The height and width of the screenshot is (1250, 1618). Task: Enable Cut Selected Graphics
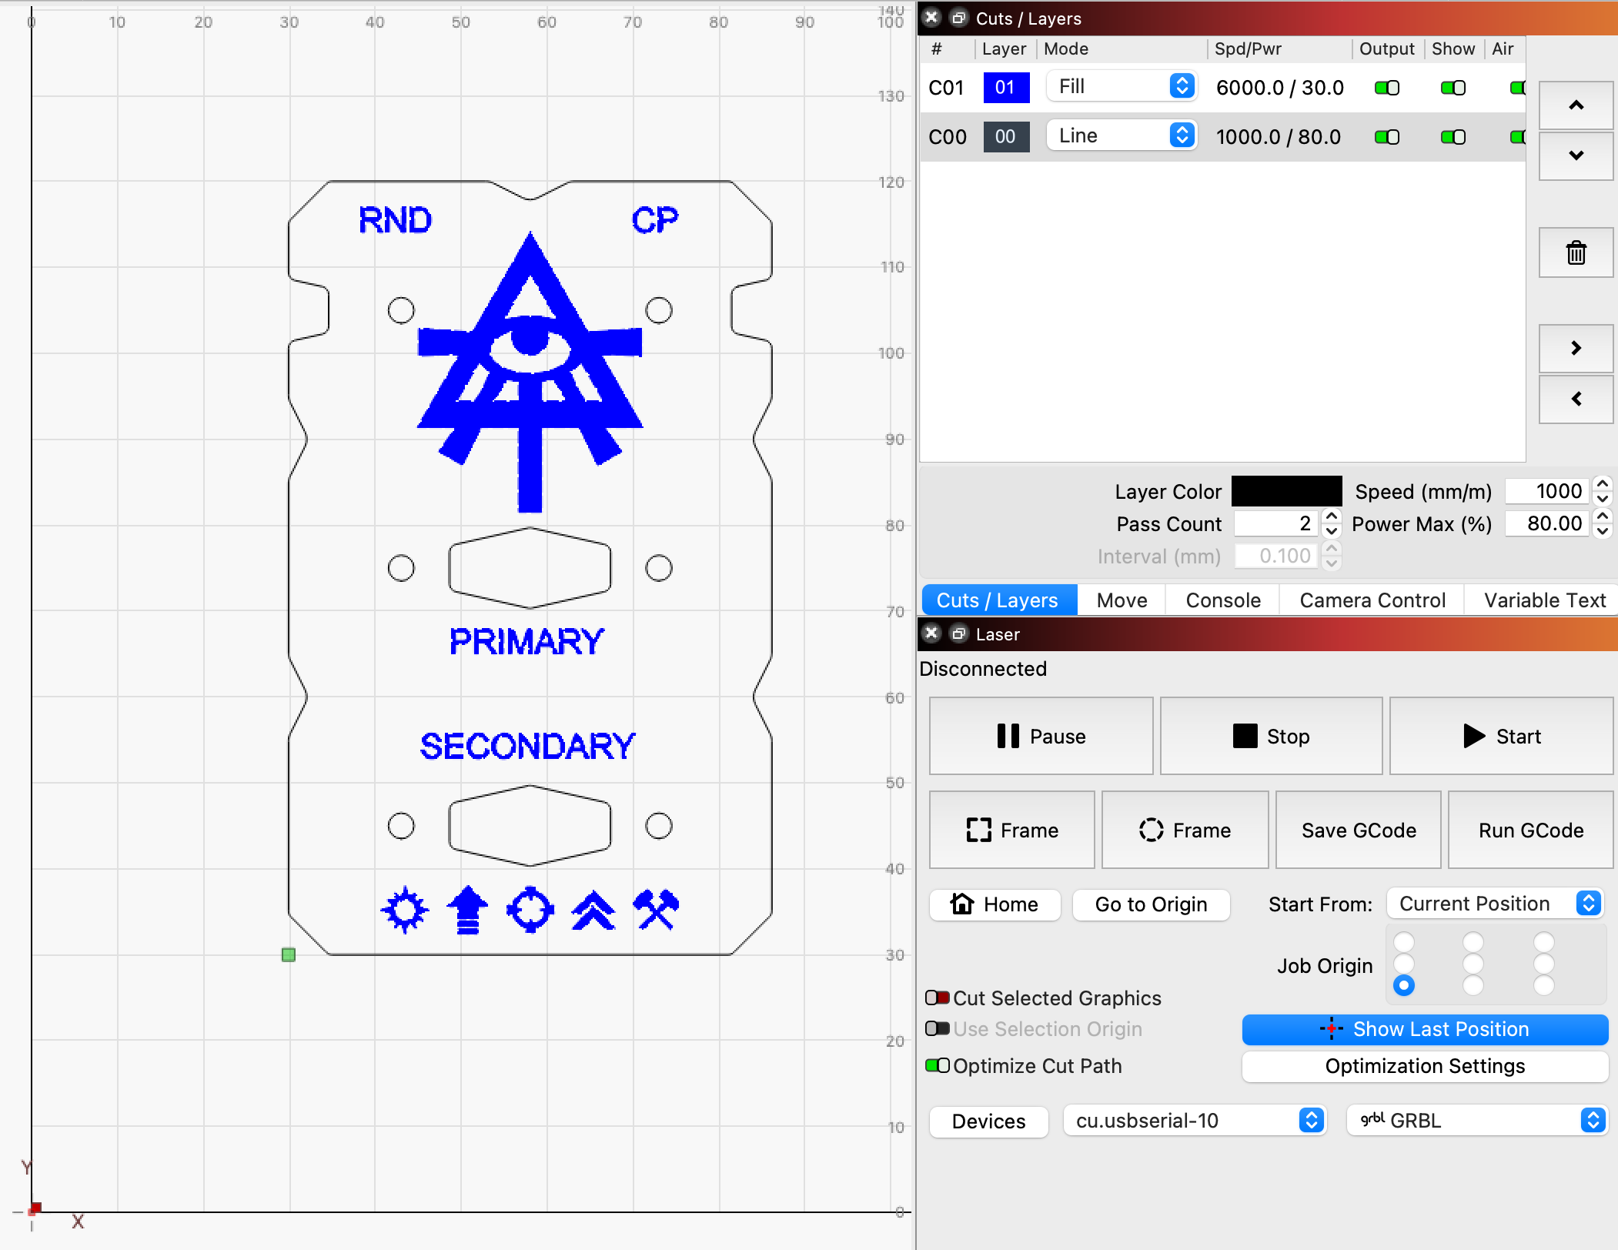937,998
